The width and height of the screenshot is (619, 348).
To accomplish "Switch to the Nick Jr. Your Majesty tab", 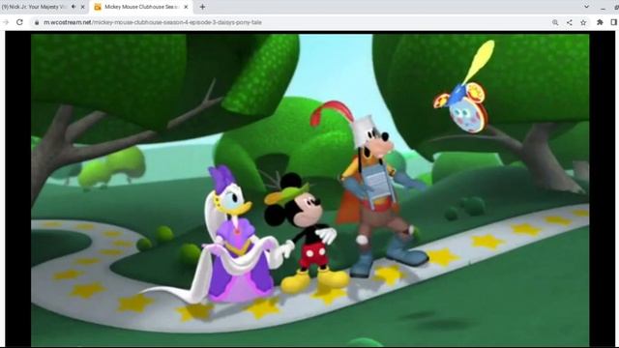I will point(44,7).
